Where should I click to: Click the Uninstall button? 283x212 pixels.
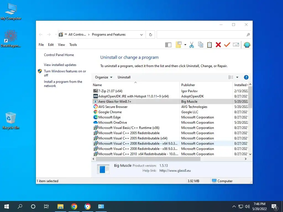point(124,77)
